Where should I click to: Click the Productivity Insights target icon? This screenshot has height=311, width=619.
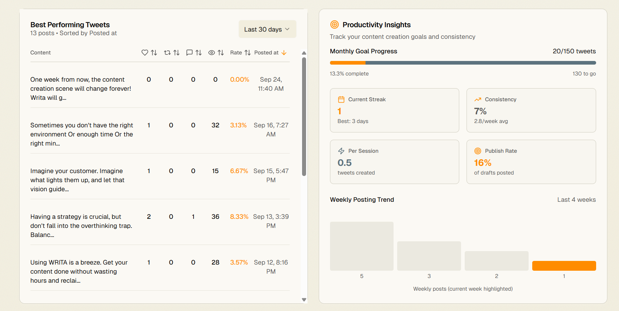[334, 25]
